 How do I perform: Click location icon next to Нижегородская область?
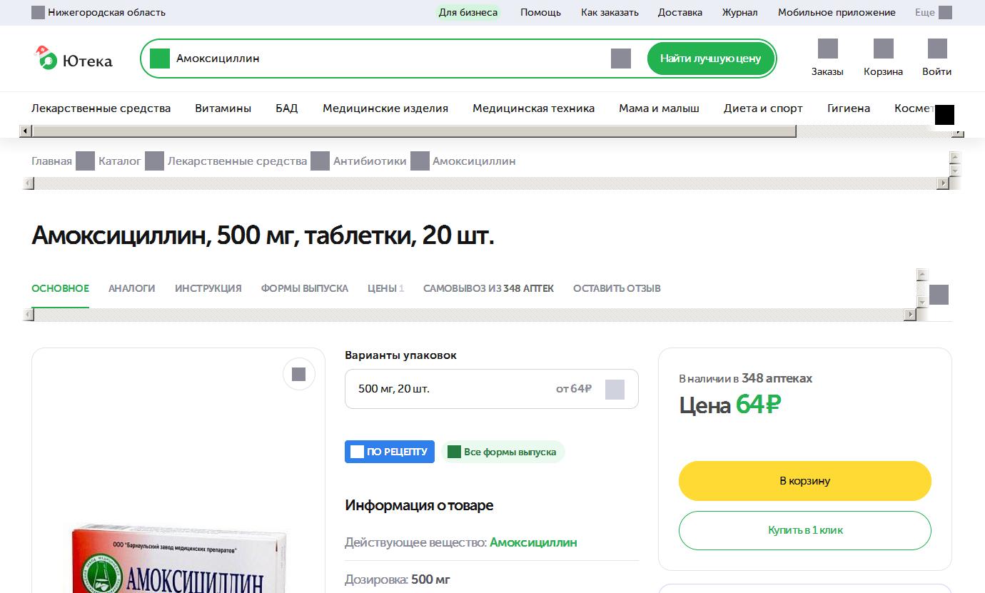point(38,12)
